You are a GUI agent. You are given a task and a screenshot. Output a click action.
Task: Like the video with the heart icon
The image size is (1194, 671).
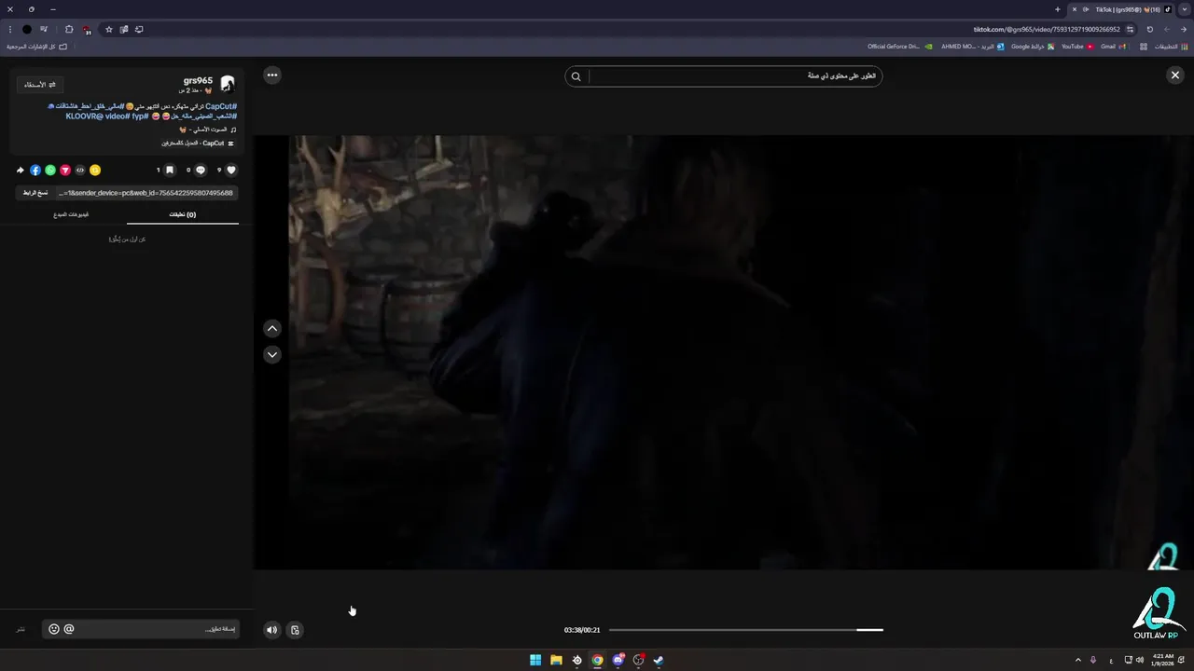(x=231, y=171)
